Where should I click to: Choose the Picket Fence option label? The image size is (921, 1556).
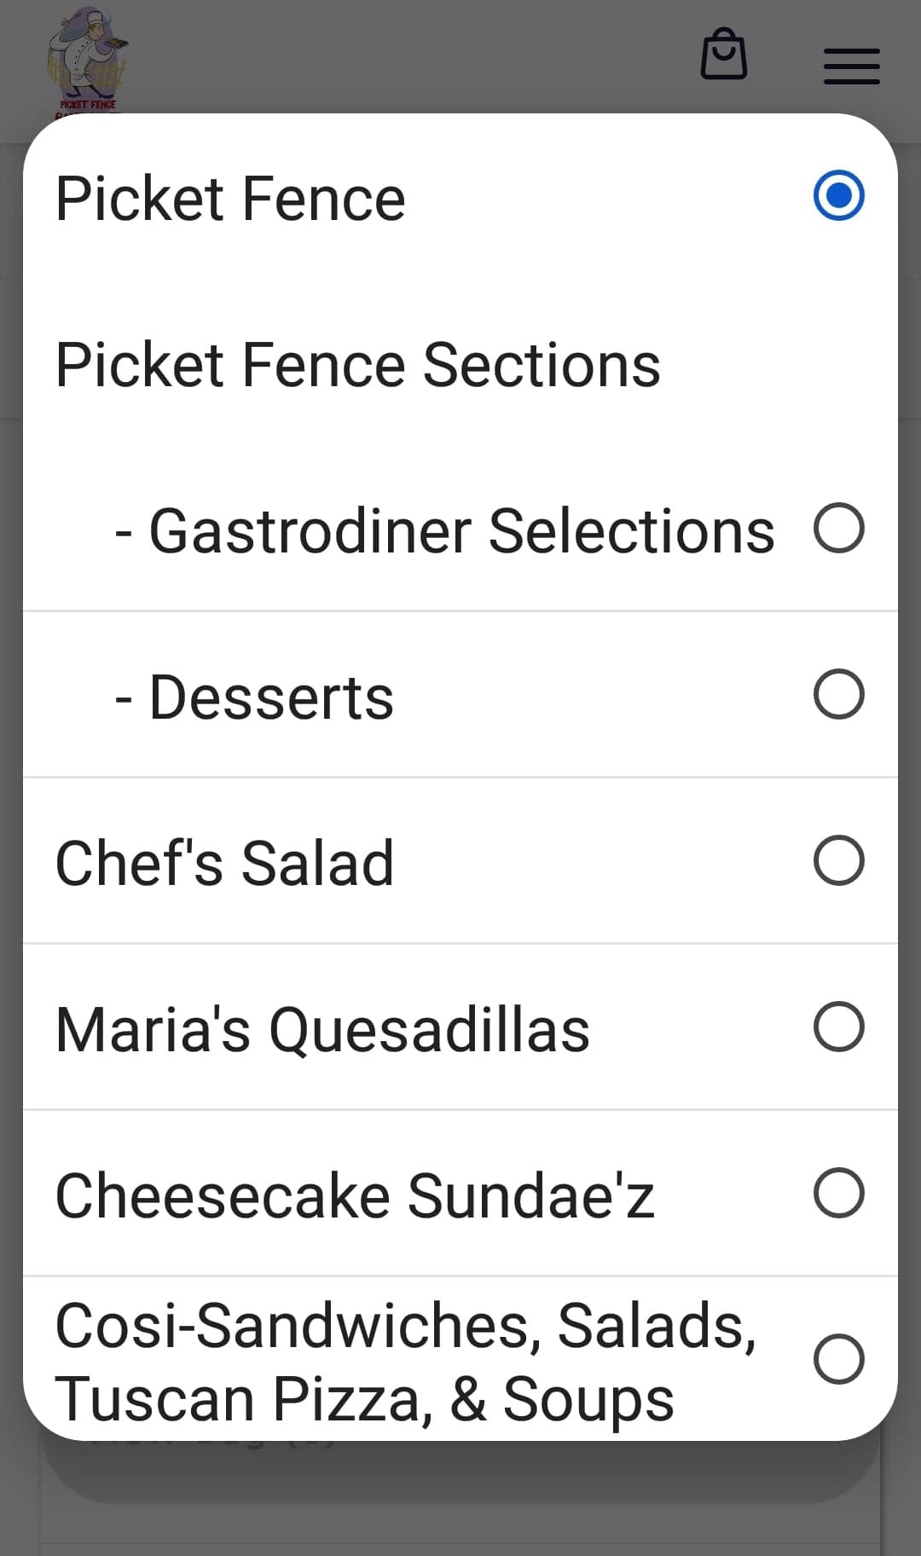click(x=230, y=199)
